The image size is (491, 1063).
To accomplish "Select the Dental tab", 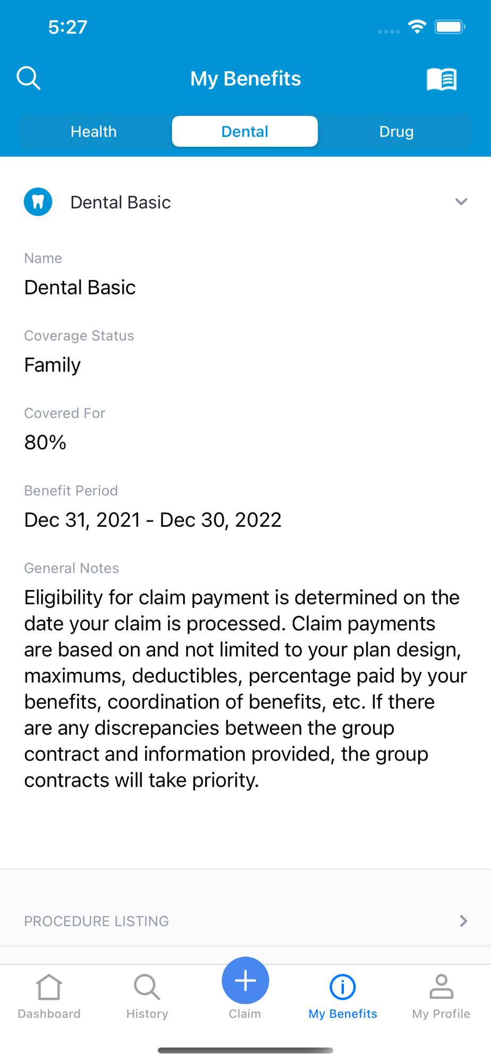I will 245,131.
